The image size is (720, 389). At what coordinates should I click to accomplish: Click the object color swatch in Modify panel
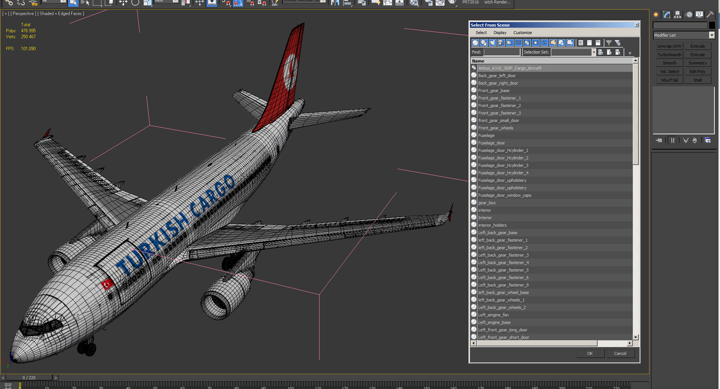click(712, 25)
